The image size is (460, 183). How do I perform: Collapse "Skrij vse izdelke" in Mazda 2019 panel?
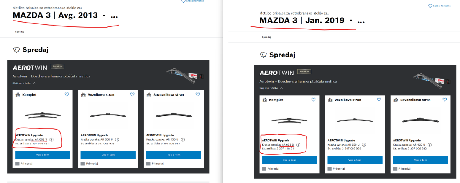pyautogui.click(x=271, y=88)
